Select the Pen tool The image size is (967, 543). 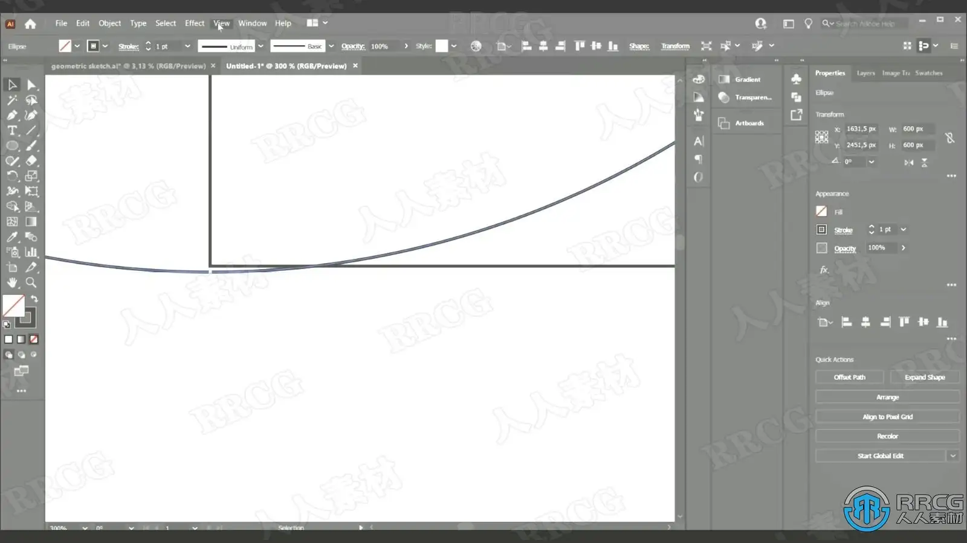pos(12,115)
